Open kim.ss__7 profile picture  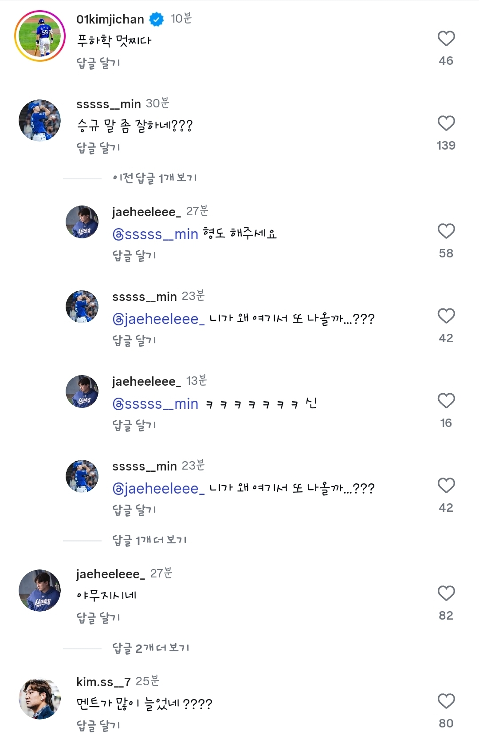point(40,699)
